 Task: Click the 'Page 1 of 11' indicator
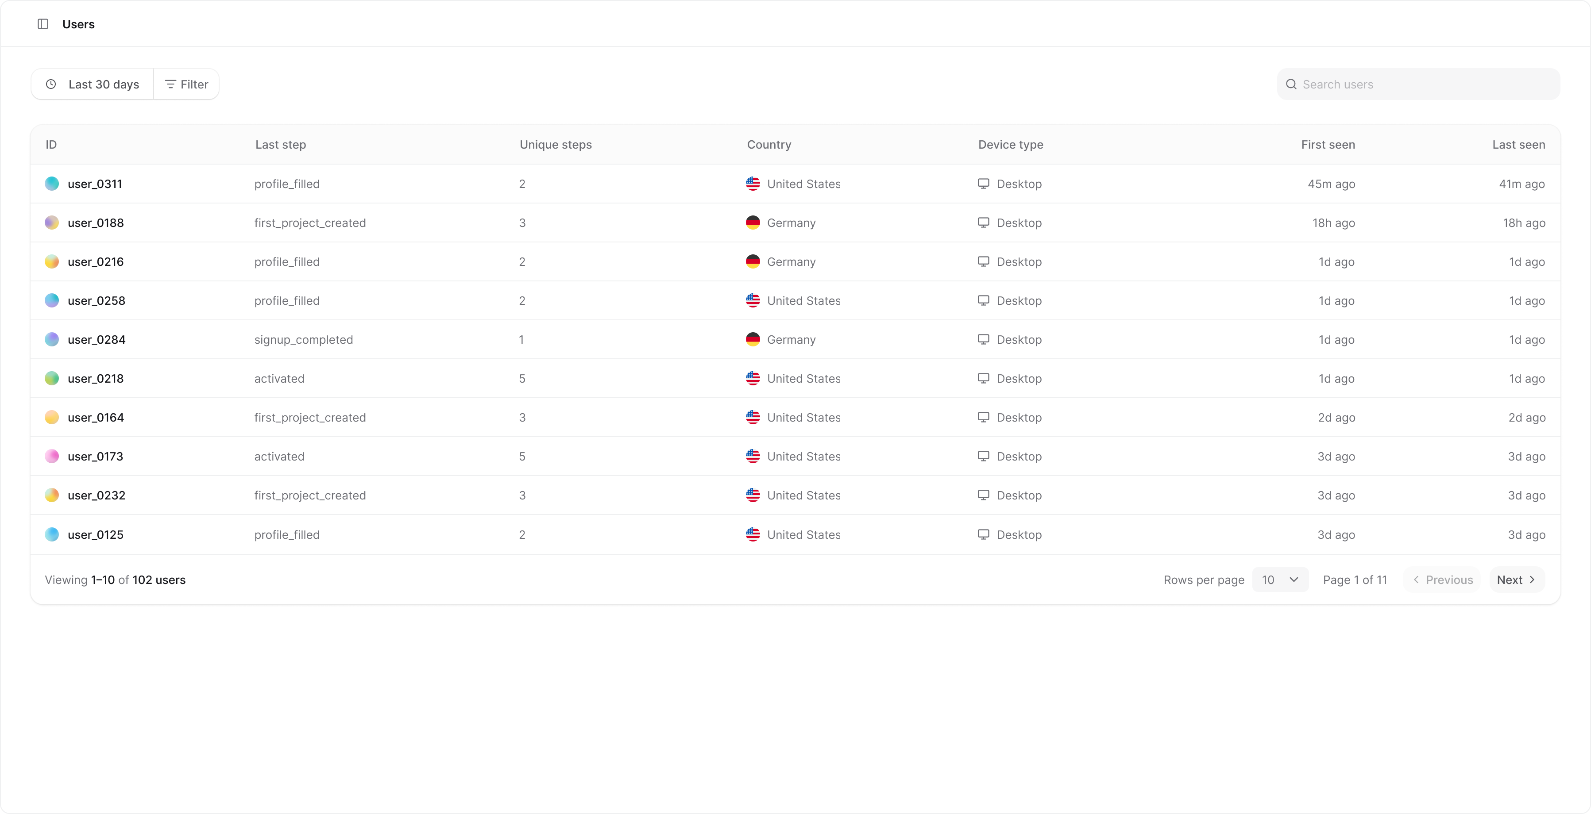point(1355,580)
